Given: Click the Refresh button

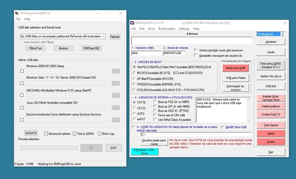Looking at the screenshot, I should tap(115, 37).
